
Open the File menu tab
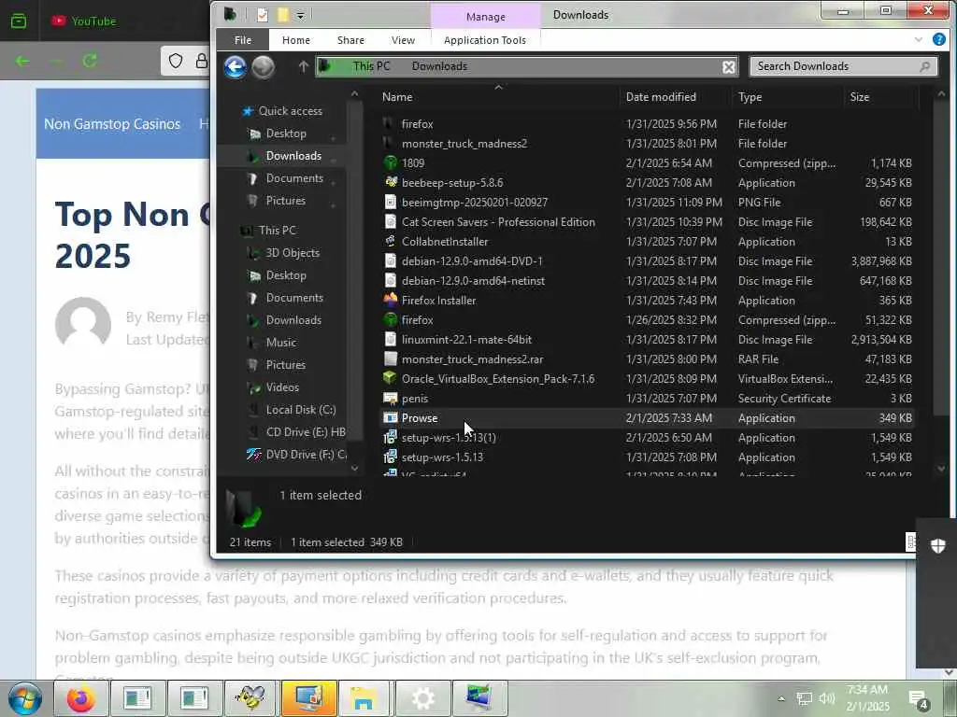[x=242, y=40]
